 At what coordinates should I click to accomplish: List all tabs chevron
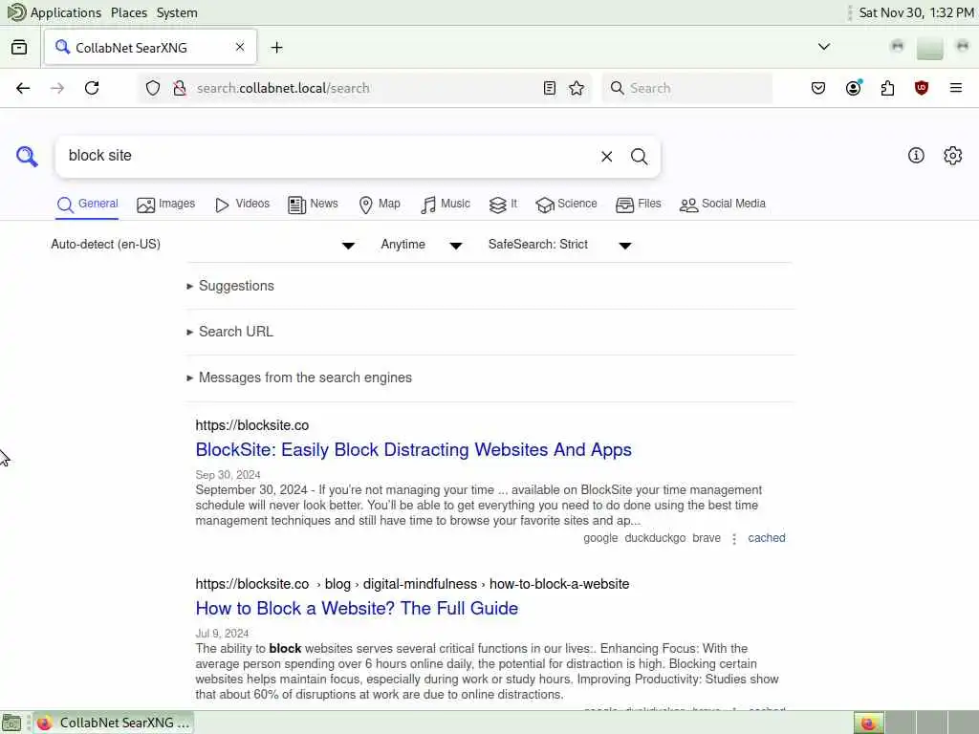(x=824, y=47)
